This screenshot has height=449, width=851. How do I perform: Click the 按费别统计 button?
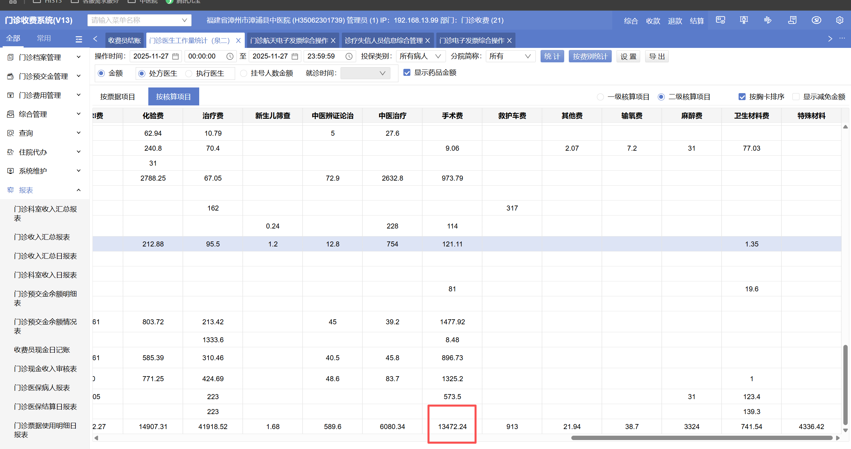[x=590, y=56]
